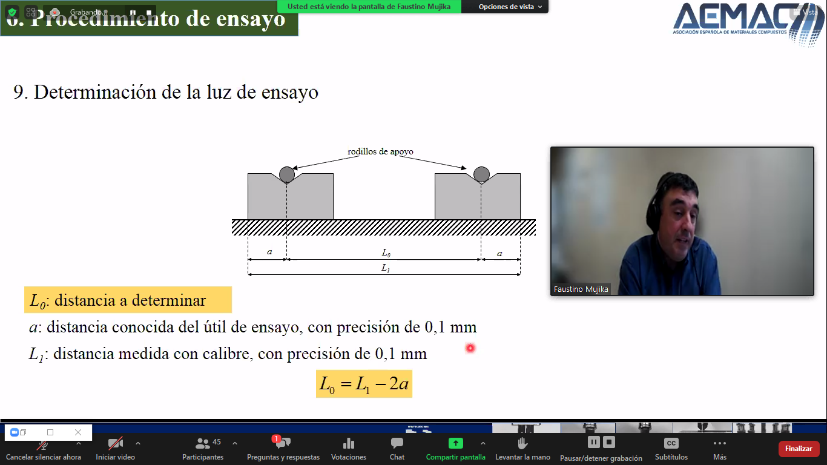Image resolution: width=827 pixels, height=465 pixels.
Task: Toggle Subtítulos closed captions
Action: tap(671, 449)
